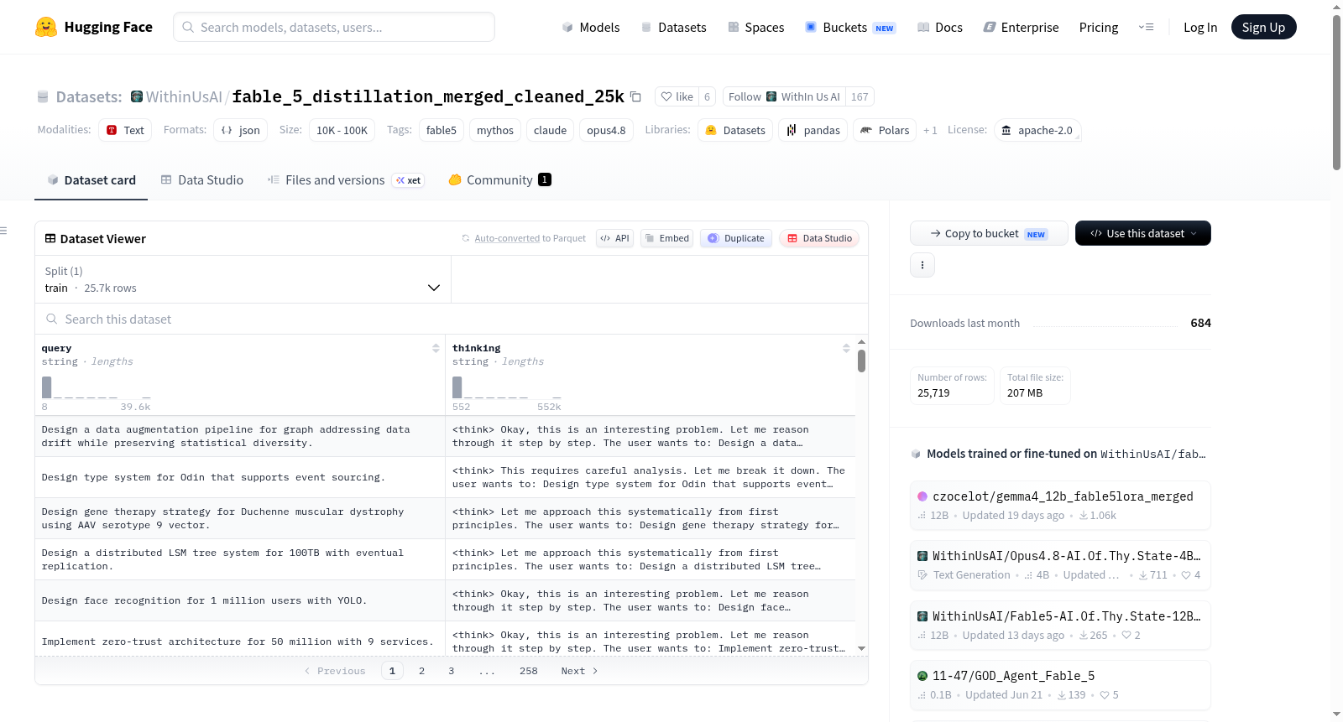Viewport: 1343px width, 722px height.
Task: Focus the Search this dataset field
Action: click(452, 319)
